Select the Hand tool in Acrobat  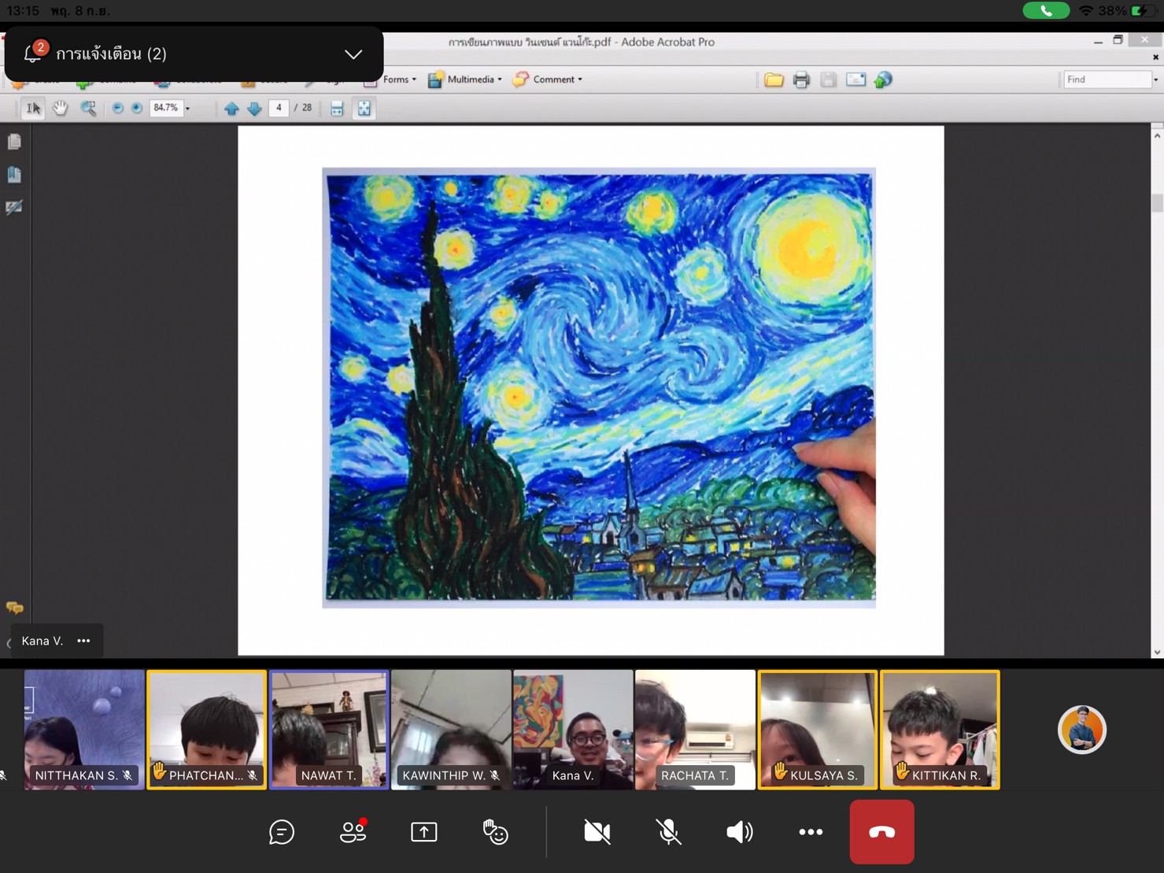(x=61, y=109)
